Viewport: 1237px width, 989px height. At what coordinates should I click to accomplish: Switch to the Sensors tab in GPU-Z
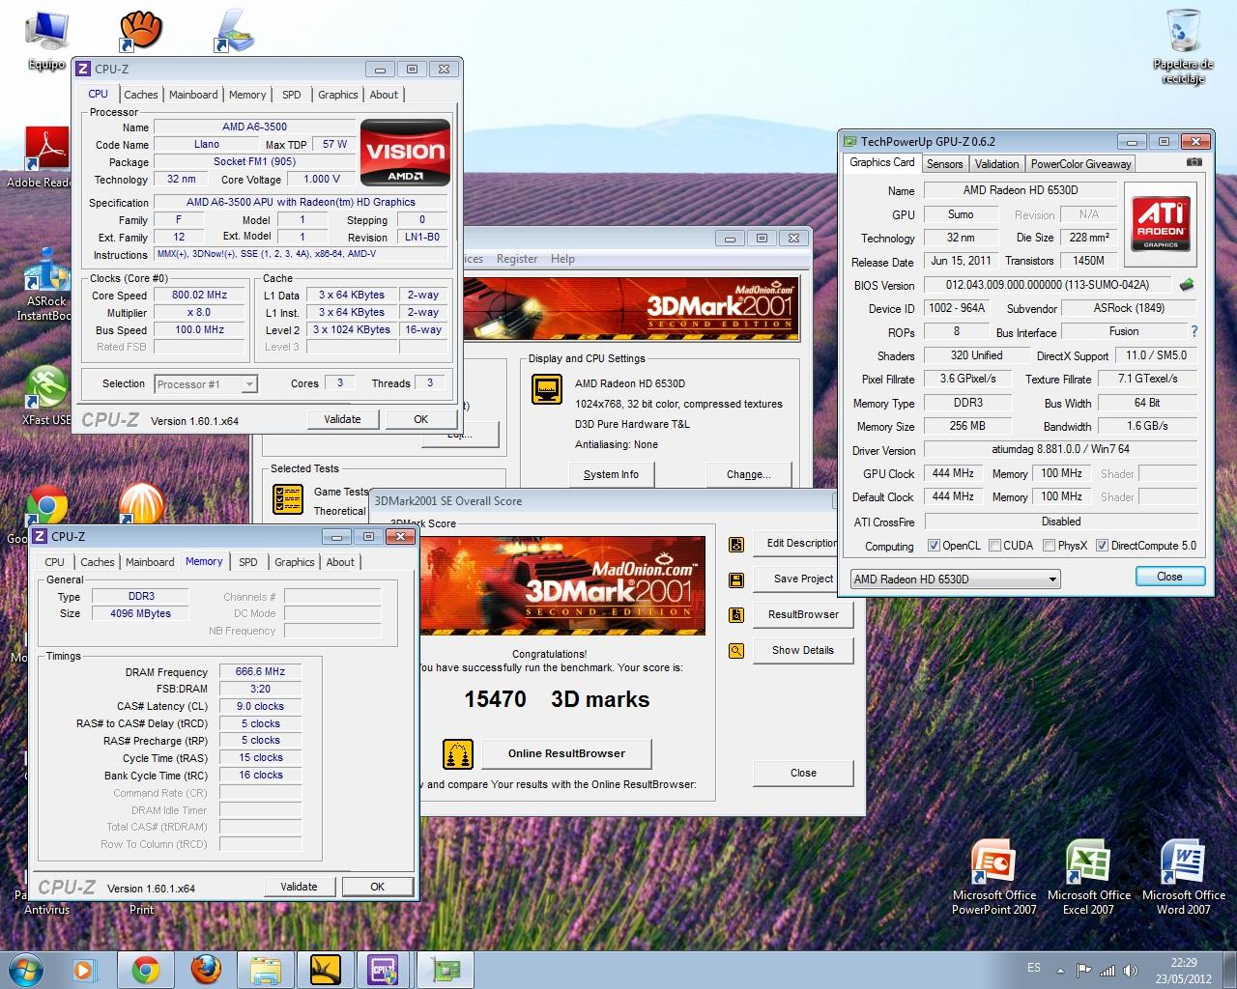click(x=944, y=164)
